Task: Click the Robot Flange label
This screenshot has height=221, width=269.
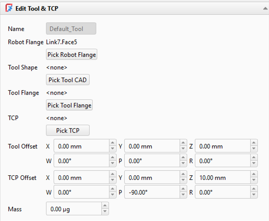Action: (x=26, y=42)
